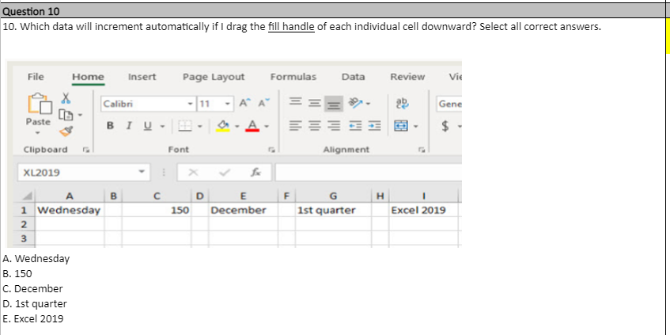This screenshot has height=335, width=670.
Task: Select cell containing Wednesday
Action: pyautogui.click(x=70, y=210)
